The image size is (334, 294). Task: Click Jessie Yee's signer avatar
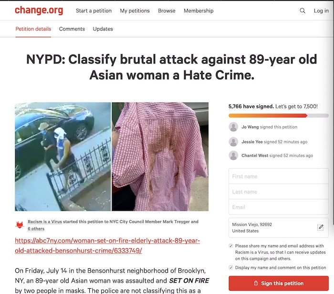point(233,142)
